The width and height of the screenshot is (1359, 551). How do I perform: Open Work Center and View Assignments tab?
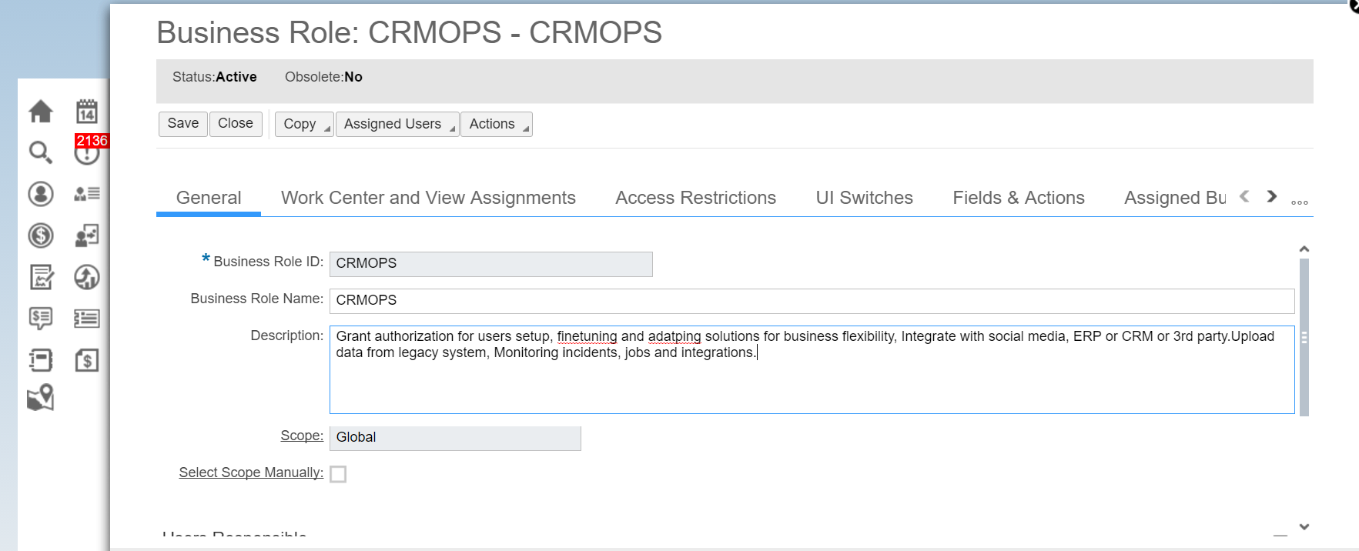tap(428, 198)
